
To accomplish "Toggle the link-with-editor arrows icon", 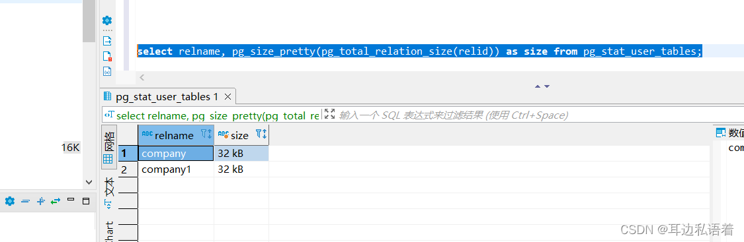I will [56, 201].
